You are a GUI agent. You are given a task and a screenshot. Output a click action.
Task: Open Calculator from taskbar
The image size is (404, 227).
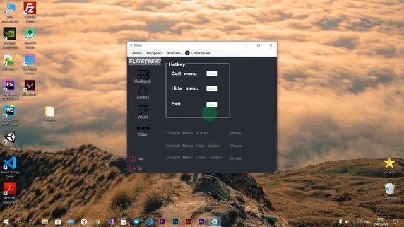[x=123, y=221]
